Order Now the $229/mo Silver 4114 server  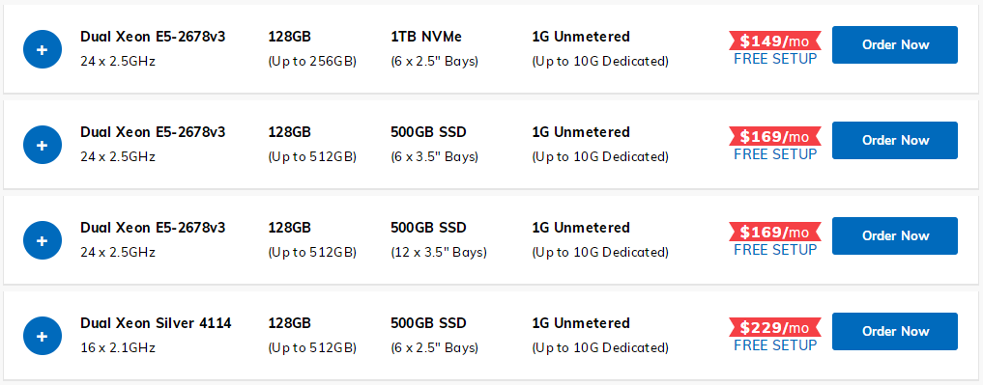point(895,331)
